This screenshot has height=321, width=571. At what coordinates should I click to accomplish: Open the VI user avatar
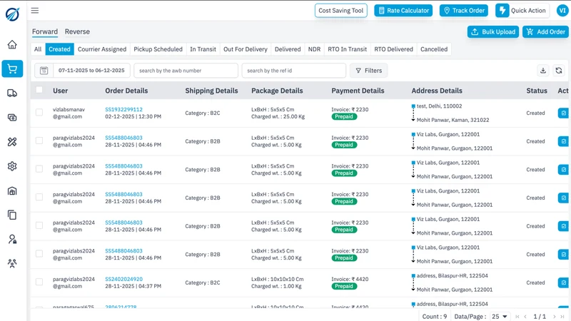562,11
